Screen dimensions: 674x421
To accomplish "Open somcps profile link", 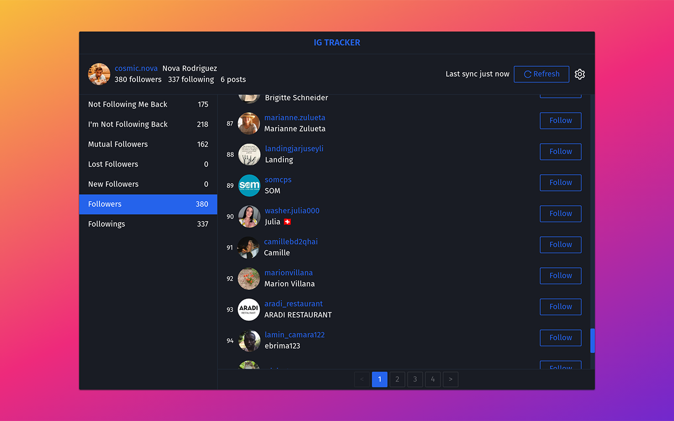I will pos(278,179).
